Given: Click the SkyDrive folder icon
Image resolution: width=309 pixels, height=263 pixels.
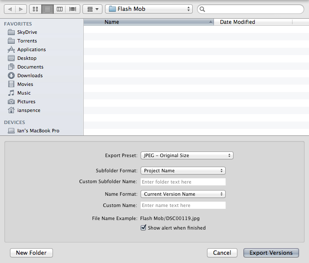Looking at the screenshot, I should coord(11,32).
